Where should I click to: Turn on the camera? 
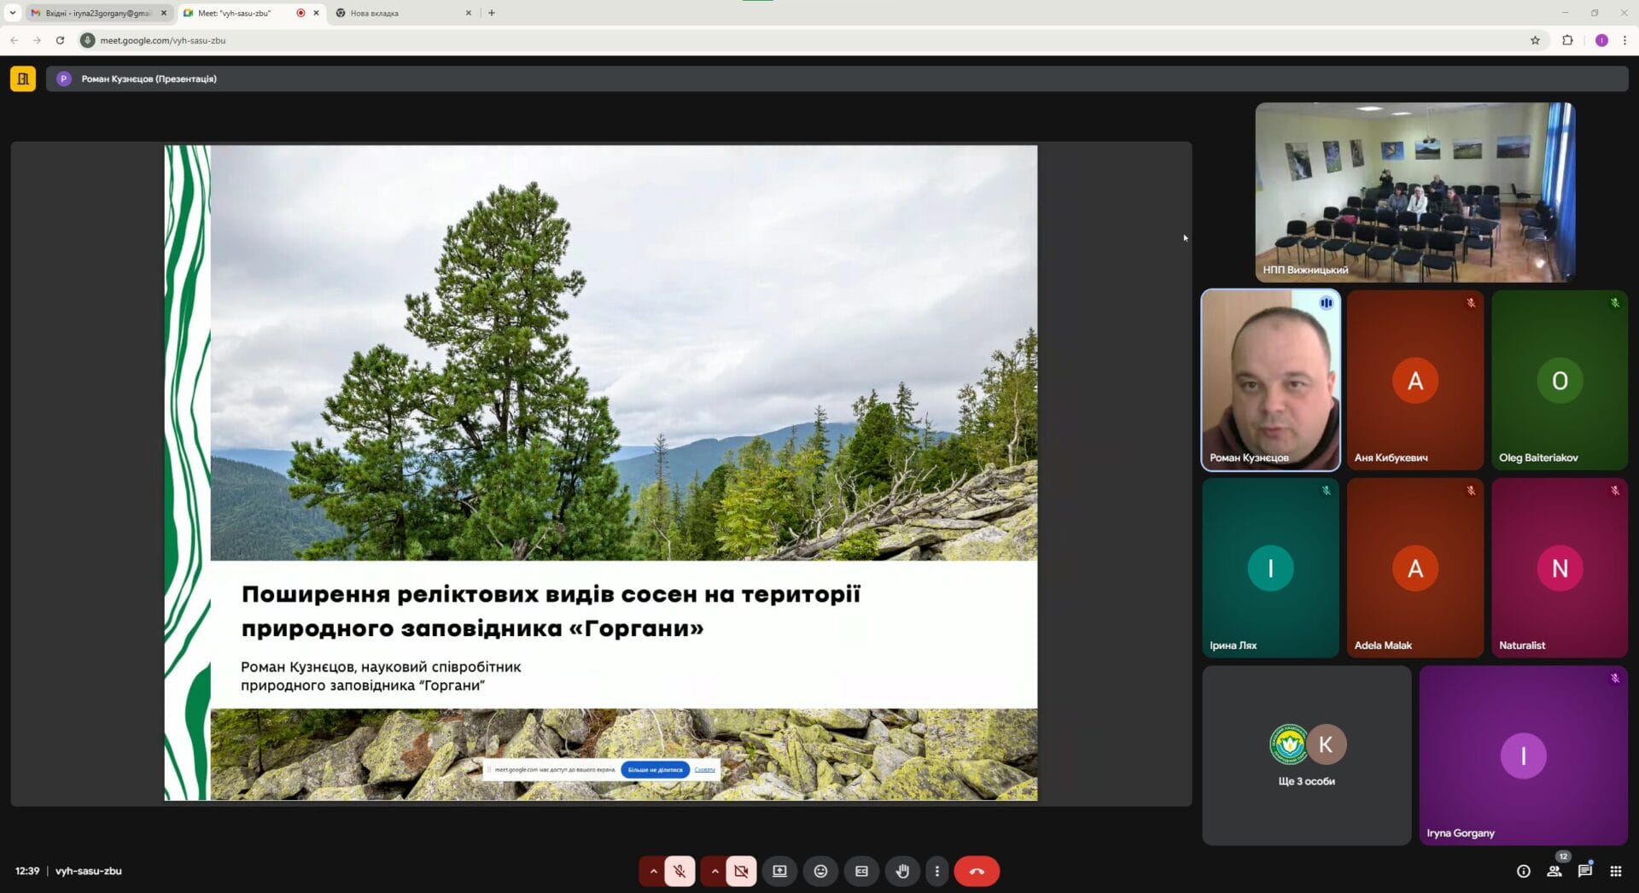coord(741,871)
